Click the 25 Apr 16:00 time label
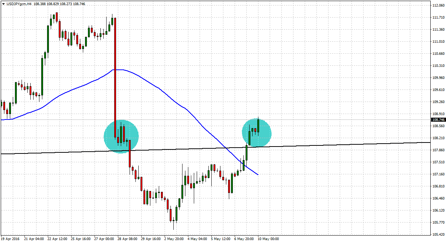This screenshot has width=446, height=243. pyautogui.click(x=80, y=239)
